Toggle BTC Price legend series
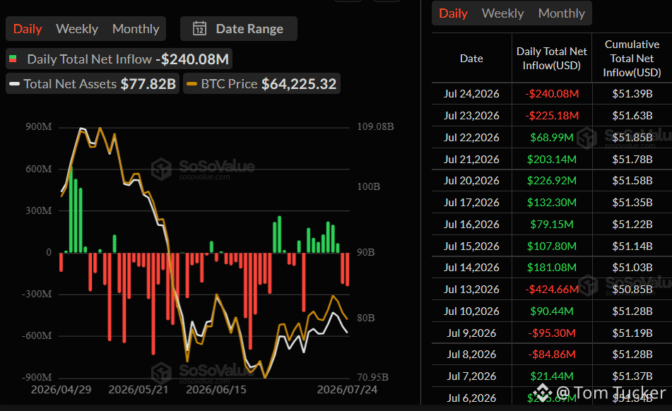 [262, 83]
